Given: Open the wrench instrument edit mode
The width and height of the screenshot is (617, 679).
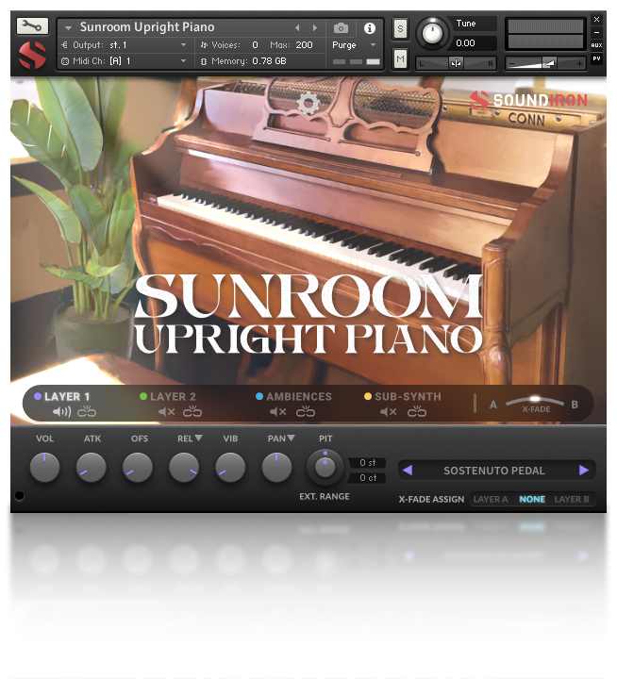Looking at the screenshot, I should click(32, 26).
